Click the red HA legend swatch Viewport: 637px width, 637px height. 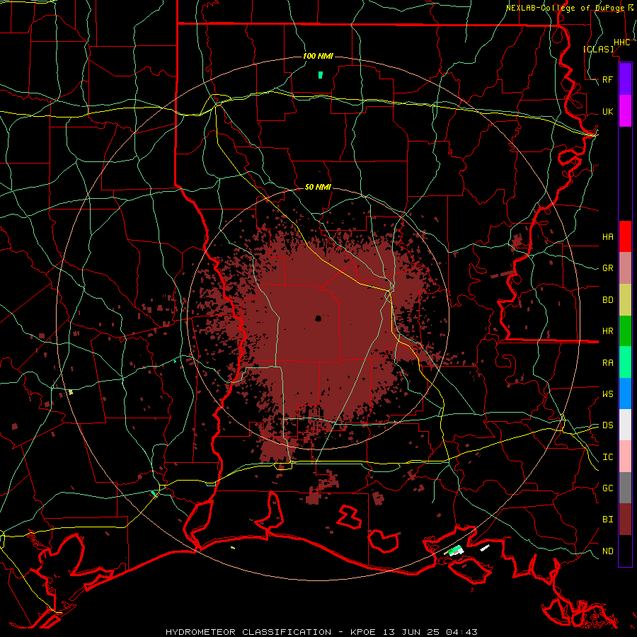pyautogui.click(x=625, y=236)
